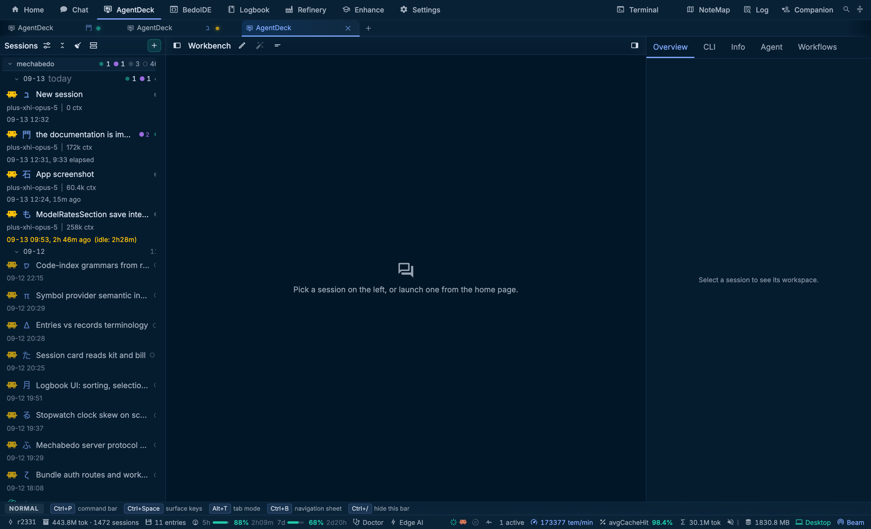Open the Terminal panel
Image resolution: width=871 pixels, height=529 pixels.
[x=637, y=9]
